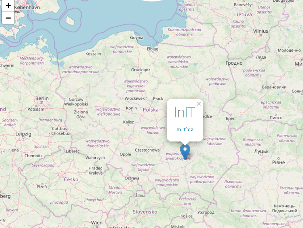This screenshot has height=228, width=303.
Task: Click the Polska country label
Action: (151, 110)
